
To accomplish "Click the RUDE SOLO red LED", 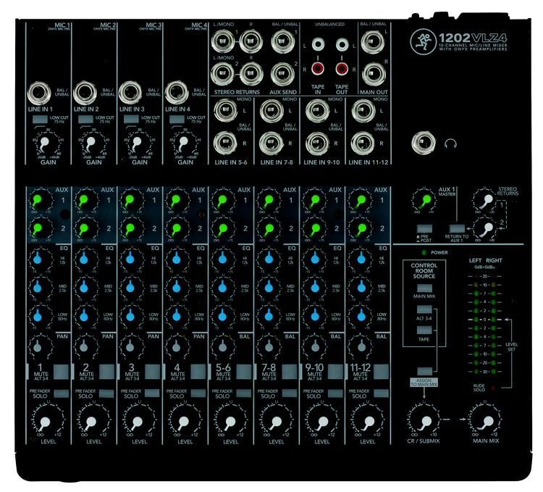I will (493, 388).
